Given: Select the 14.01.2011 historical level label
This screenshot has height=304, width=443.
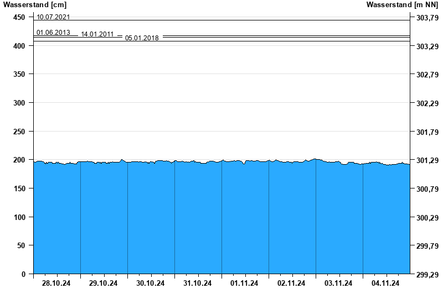Looking at the screenshot, I should [97, 34].
